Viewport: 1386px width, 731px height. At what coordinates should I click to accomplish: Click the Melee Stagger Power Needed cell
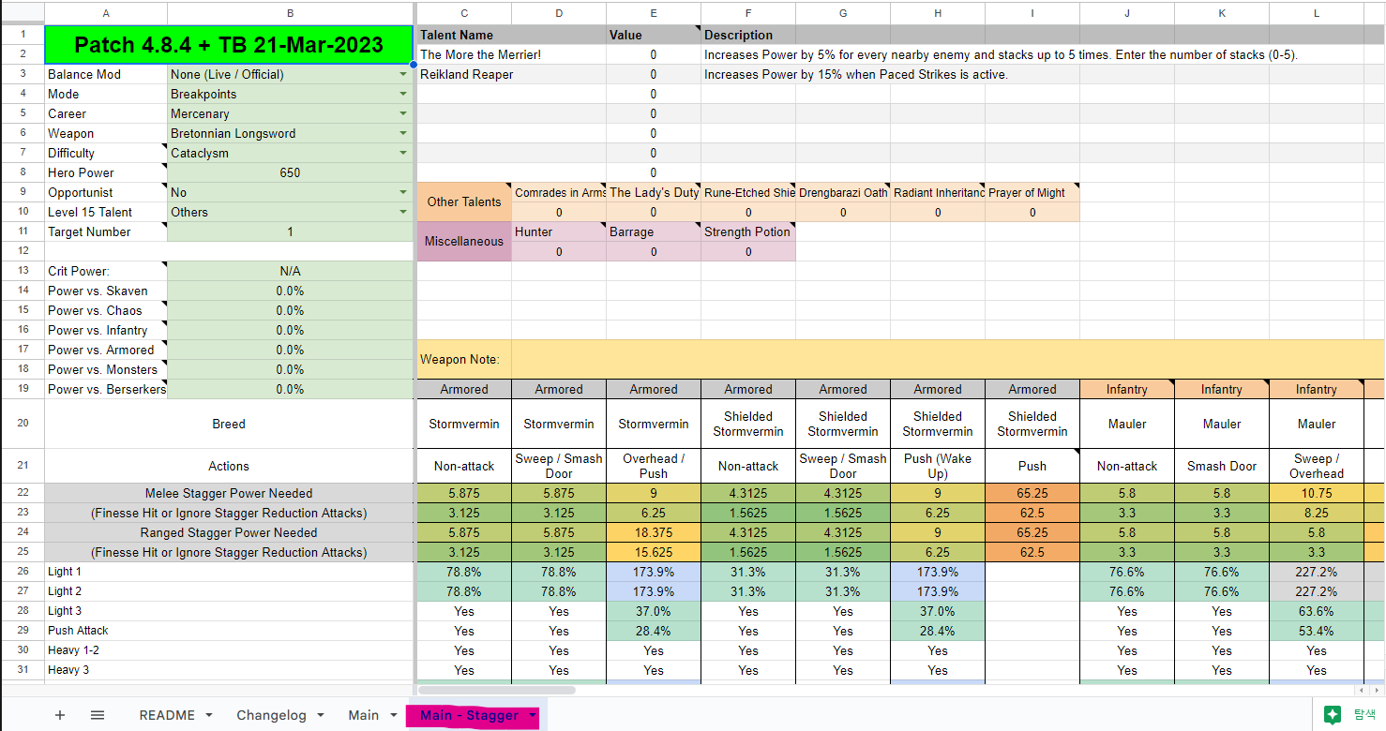pyautogui.click(x=229, y=493)
